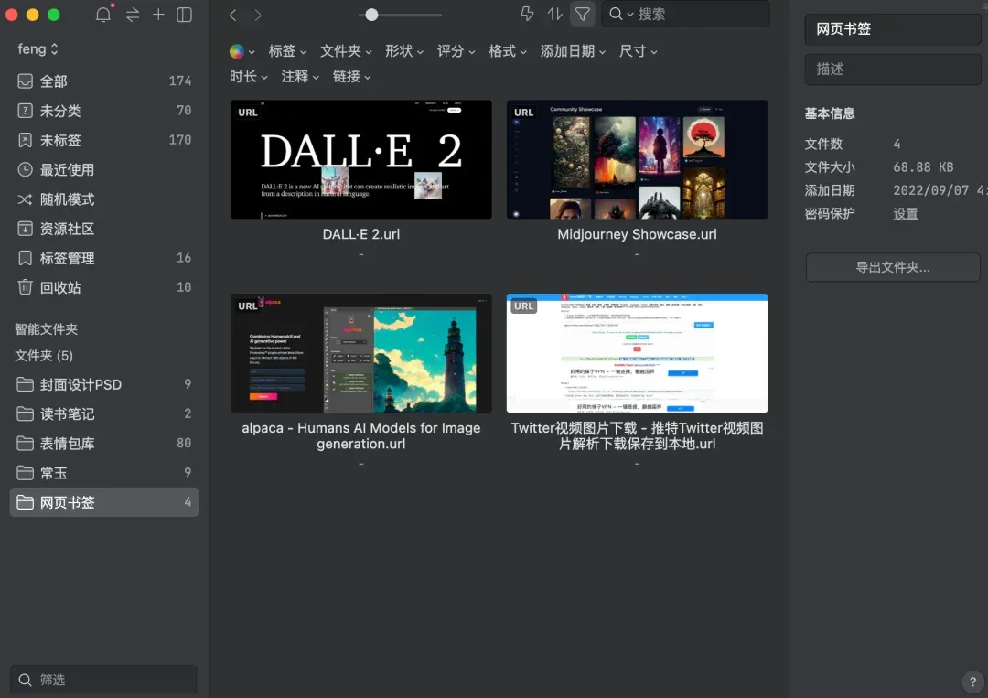The height and width of the screenshot is (698, 988).
Task: Click the lightning bolt quick action icon
Action: [x=527, y=14]
